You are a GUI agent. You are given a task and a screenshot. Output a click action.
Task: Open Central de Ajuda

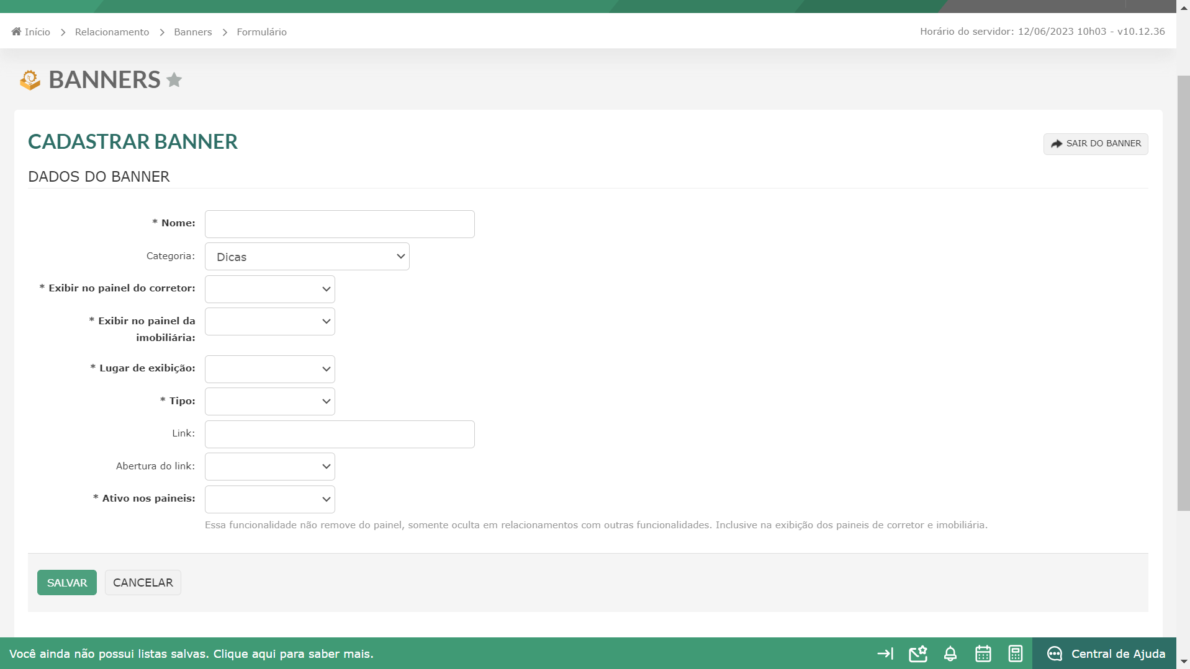(1104, 653)
